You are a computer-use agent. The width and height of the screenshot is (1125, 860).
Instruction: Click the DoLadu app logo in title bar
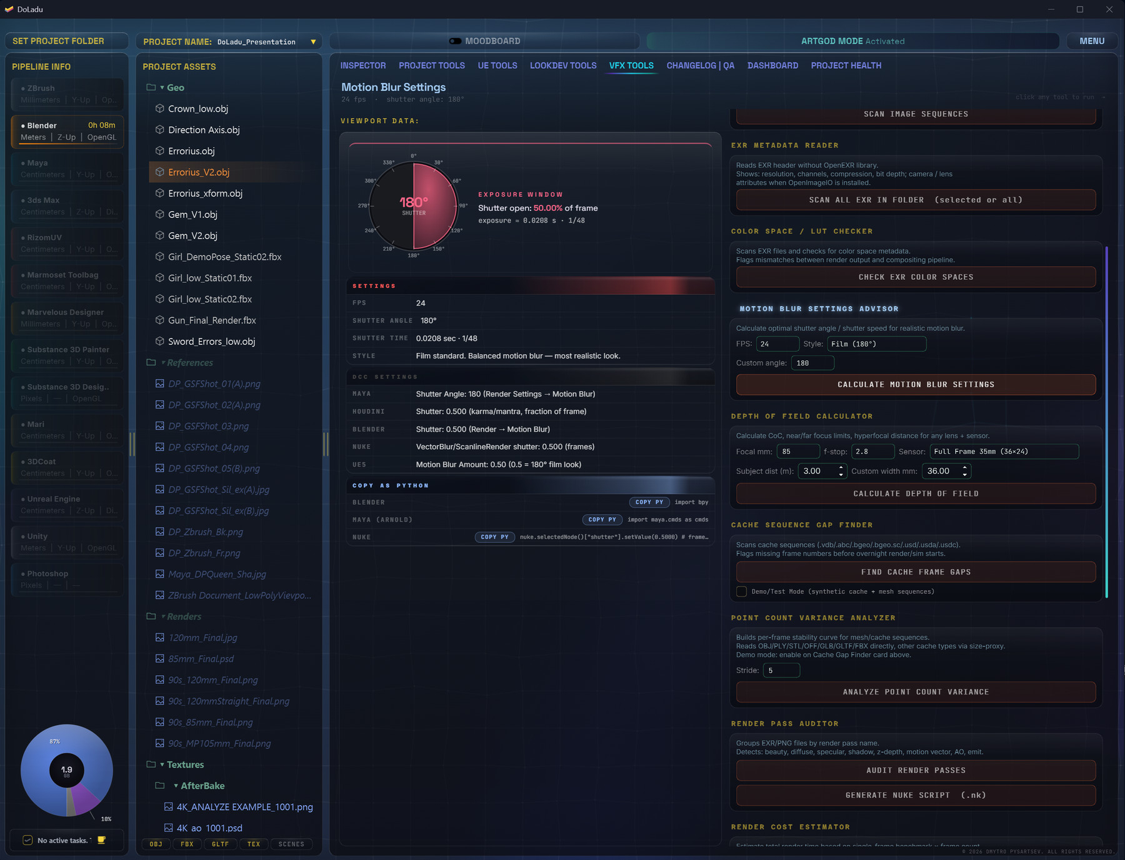[9, 9]
